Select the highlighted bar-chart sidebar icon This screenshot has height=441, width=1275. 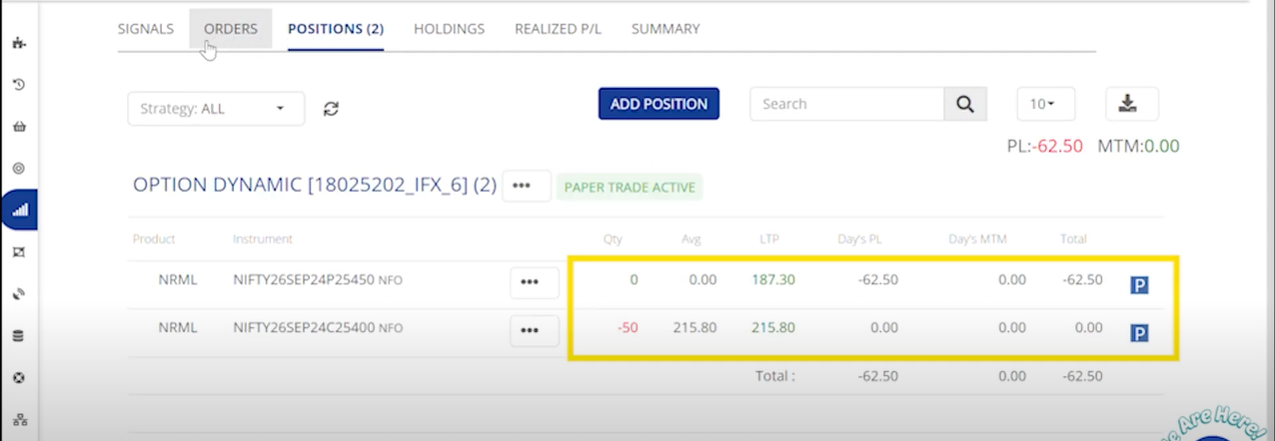click(x=19, y=210)
